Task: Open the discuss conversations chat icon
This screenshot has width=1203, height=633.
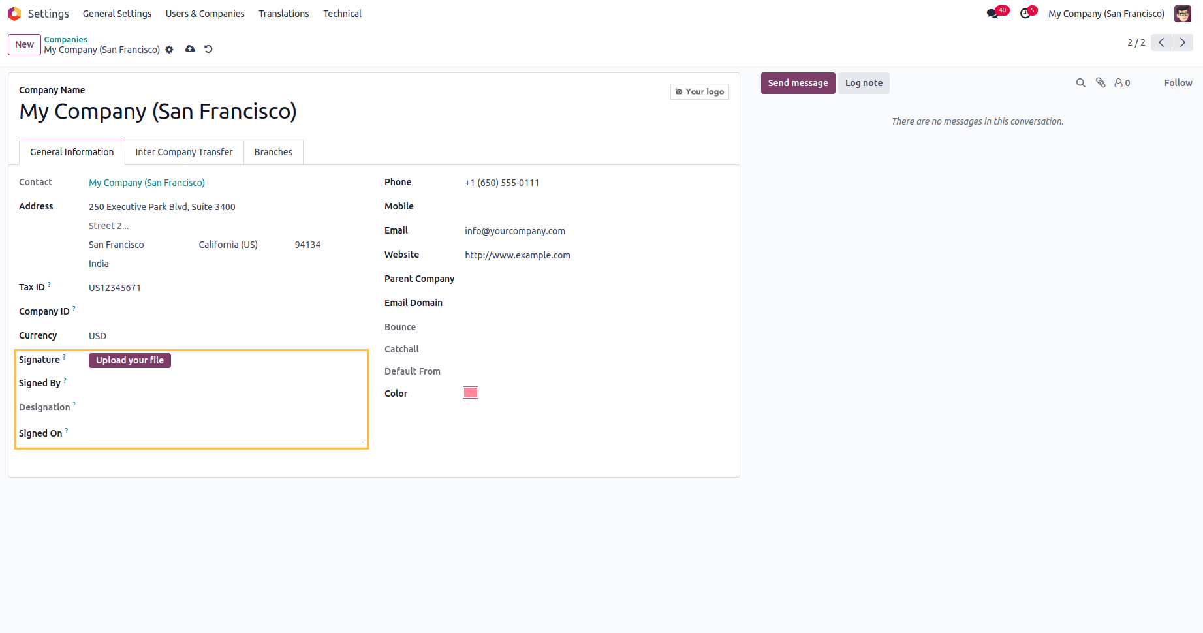Action: pos(993,14)
